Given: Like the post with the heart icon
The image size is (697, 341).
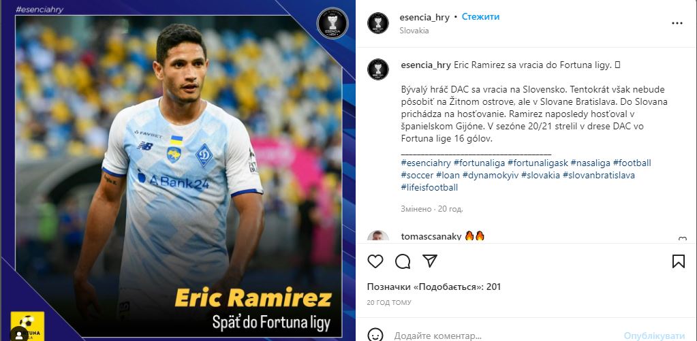Looking at the screenshot, I should coord(375,261).
